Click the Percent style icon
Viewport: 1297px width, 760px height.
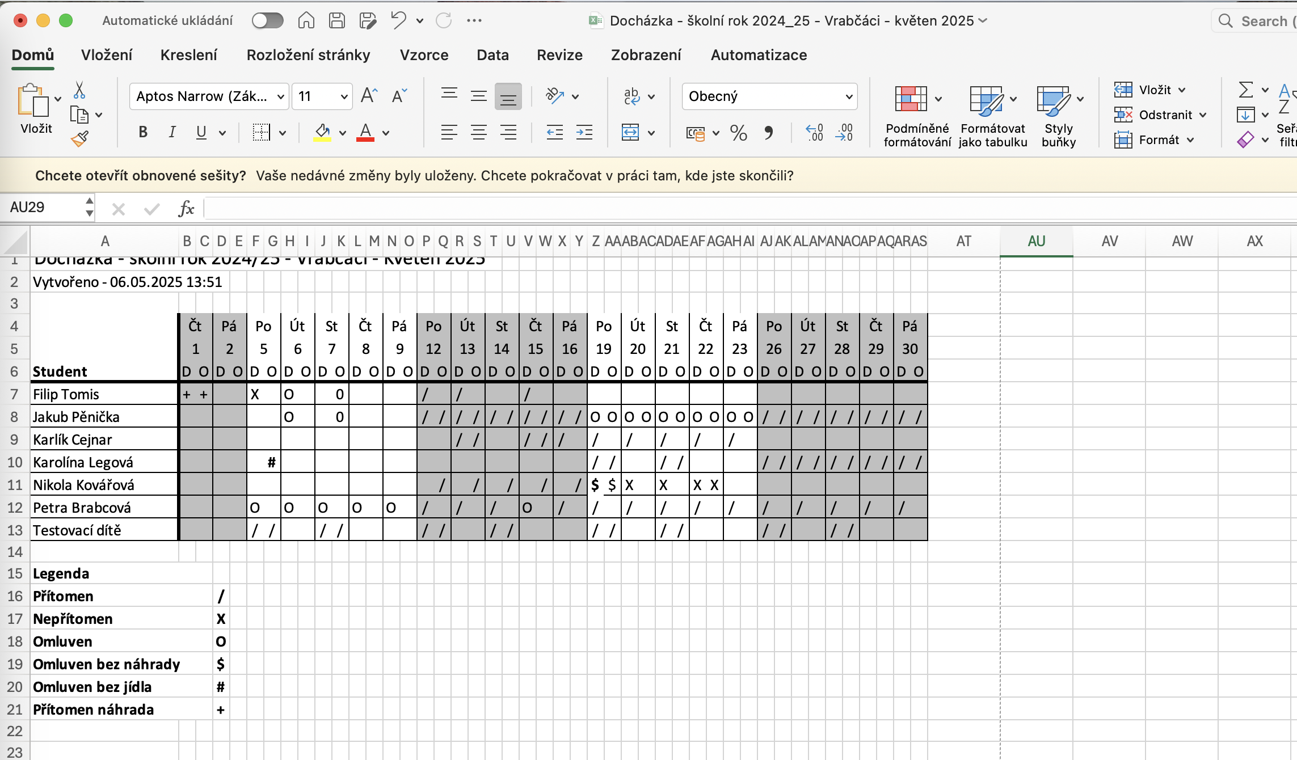tap(738, 133)
